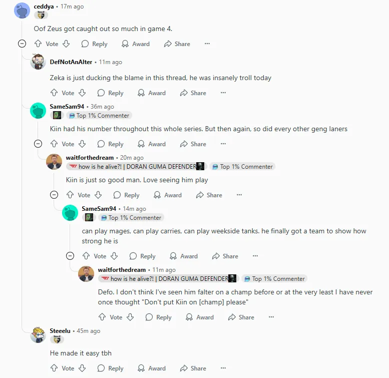The width and height of the screenshot is (389, 378).
Task: Collapse the SameSam94 'Kiin had his number' thread
Action: (x=38, y=144)
